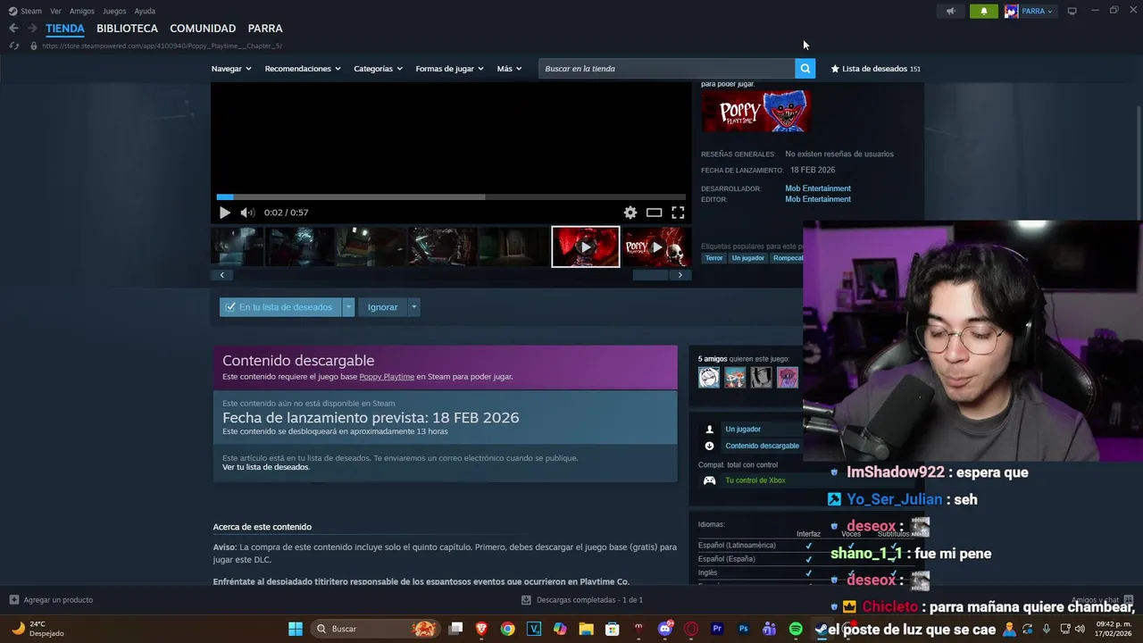Open Microsoft Store in taskbar
Screen dimensions: 1143x643
(x=613, y=629)
